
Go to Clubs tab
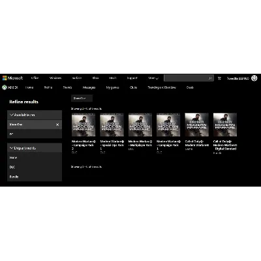133,87
